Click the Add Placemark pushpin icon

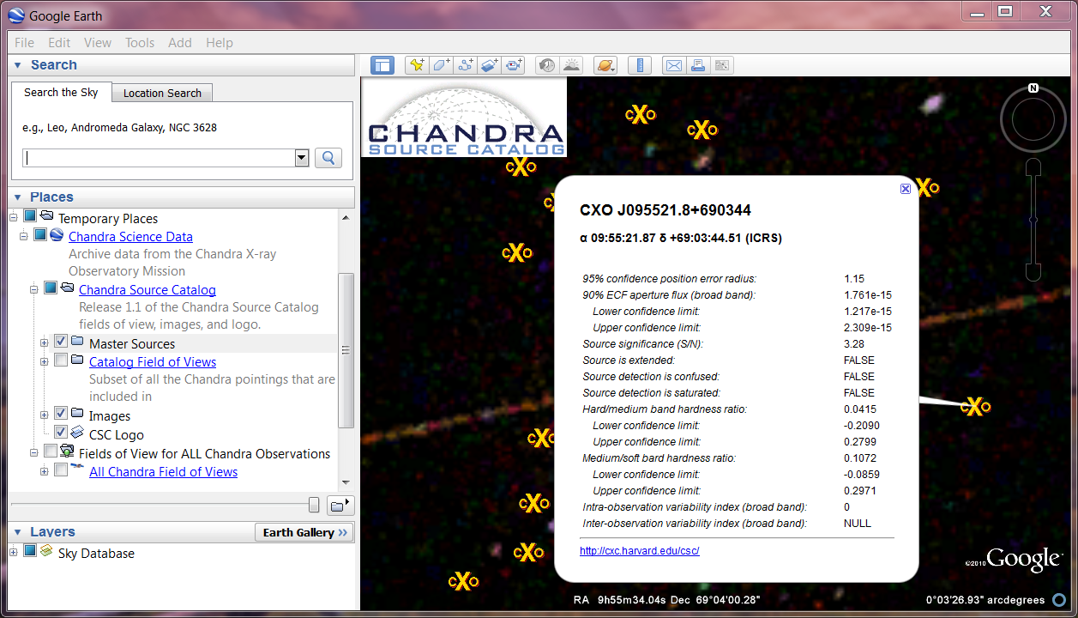417,65
